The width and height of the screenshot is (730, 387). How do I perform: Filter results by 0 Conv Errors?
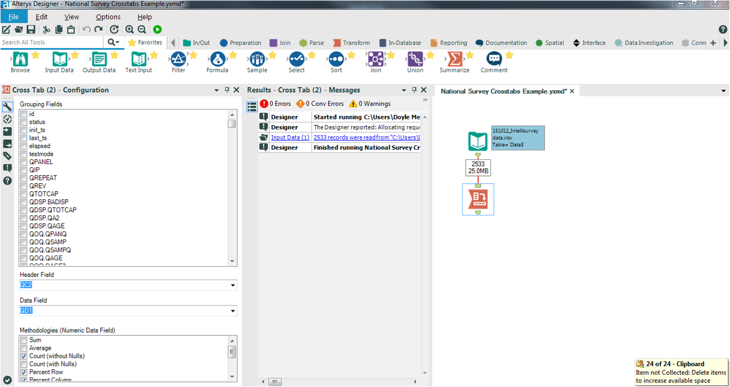[x=320, y=104]
